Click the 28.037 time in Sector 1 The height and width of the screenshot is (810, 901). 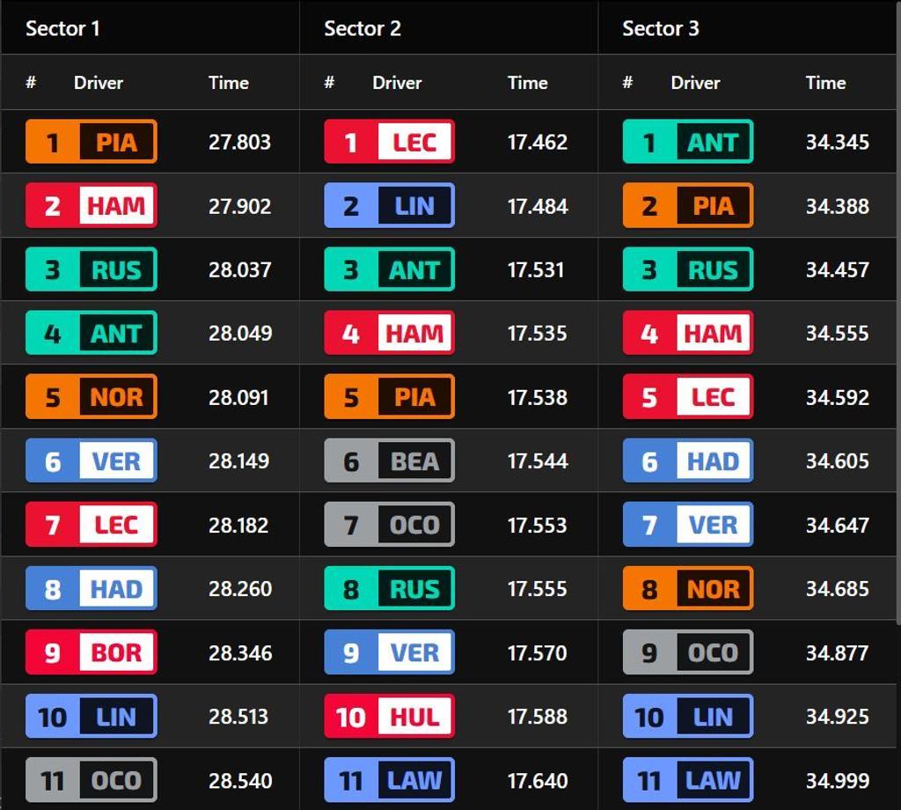(x=239, y=269)
